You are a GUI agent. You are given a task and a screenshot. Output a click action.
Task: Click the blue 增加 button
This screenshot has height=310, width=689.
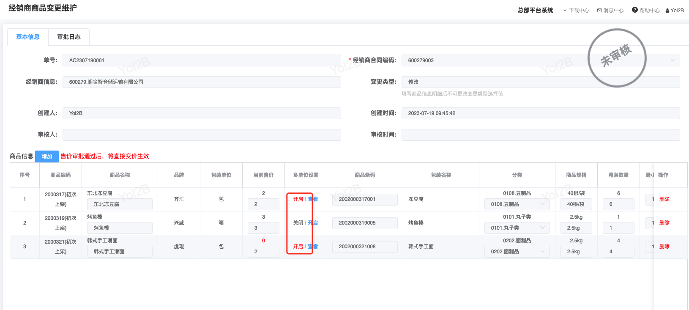click(x=47, y=156)
